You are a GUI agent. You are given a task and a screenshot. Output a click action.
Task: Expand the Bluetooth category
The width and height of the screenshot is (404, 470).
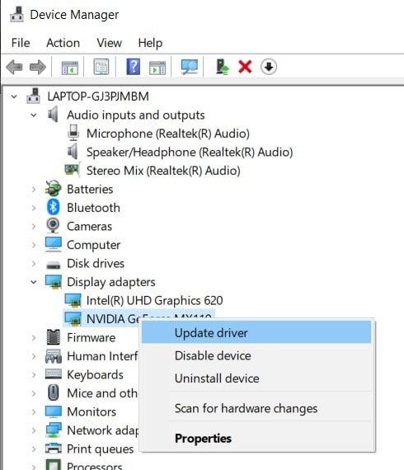[34, 208]
